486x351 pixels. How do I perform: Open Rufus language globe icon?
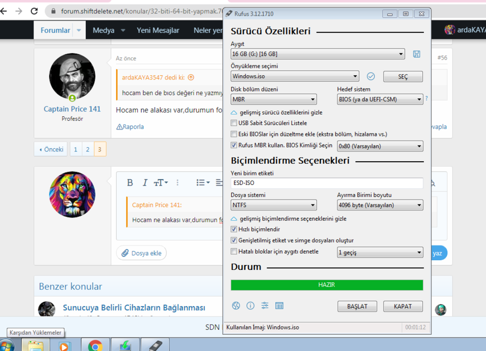click(236, 306)
